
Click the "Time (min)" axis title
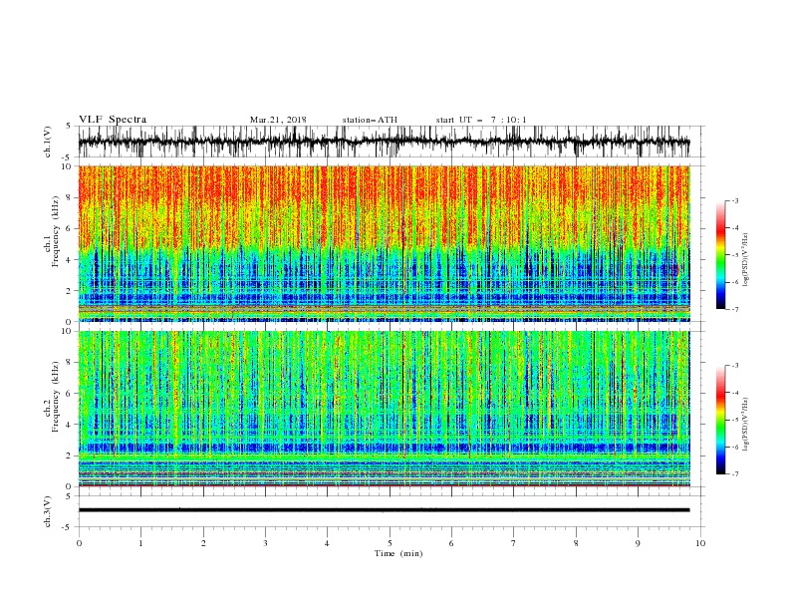tap(398, 553)
